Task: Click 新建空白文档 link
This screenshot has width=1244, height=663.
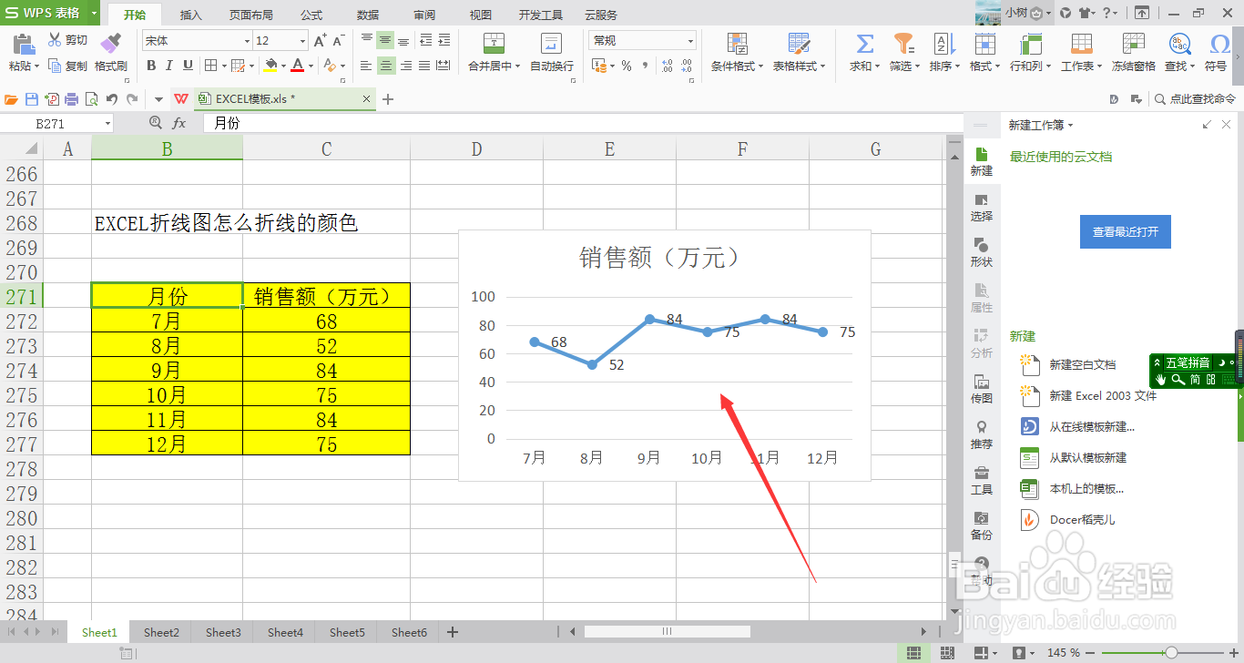Action: click(x=1083, y=364)
